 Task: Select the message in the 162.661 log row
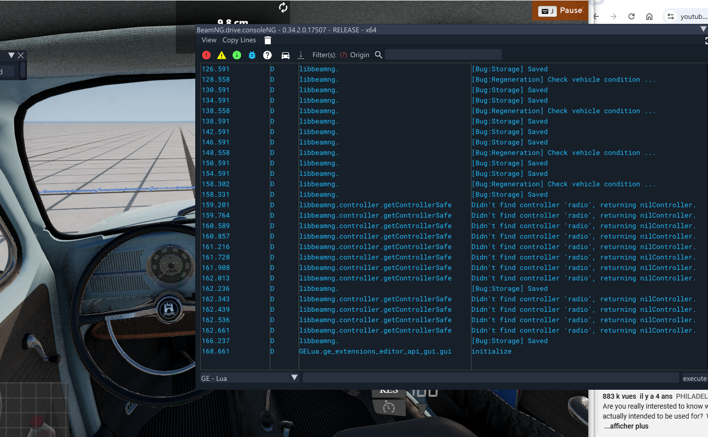click(x=583, y=330)
